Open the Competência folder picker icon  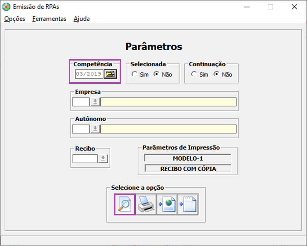(110, 74)
